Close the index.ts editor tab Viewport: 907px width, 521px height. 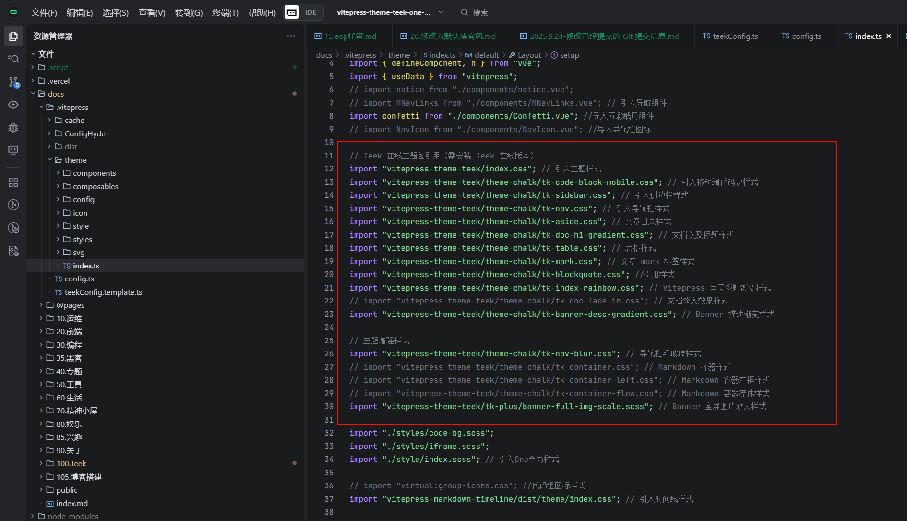889,36
